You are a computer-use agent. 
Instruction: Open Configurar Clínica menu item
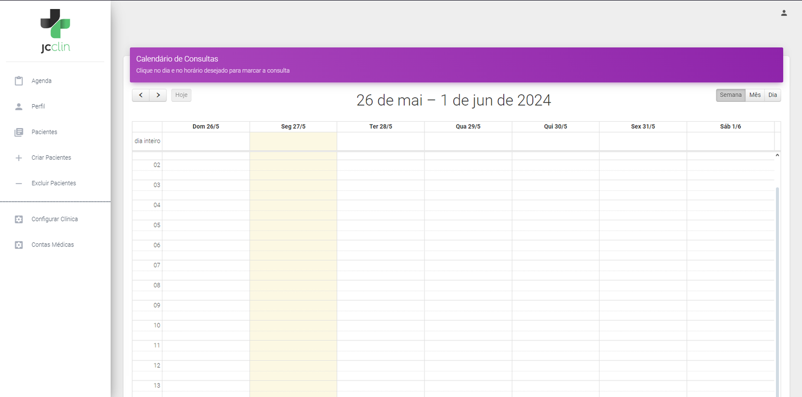click(x=55, y=219)
